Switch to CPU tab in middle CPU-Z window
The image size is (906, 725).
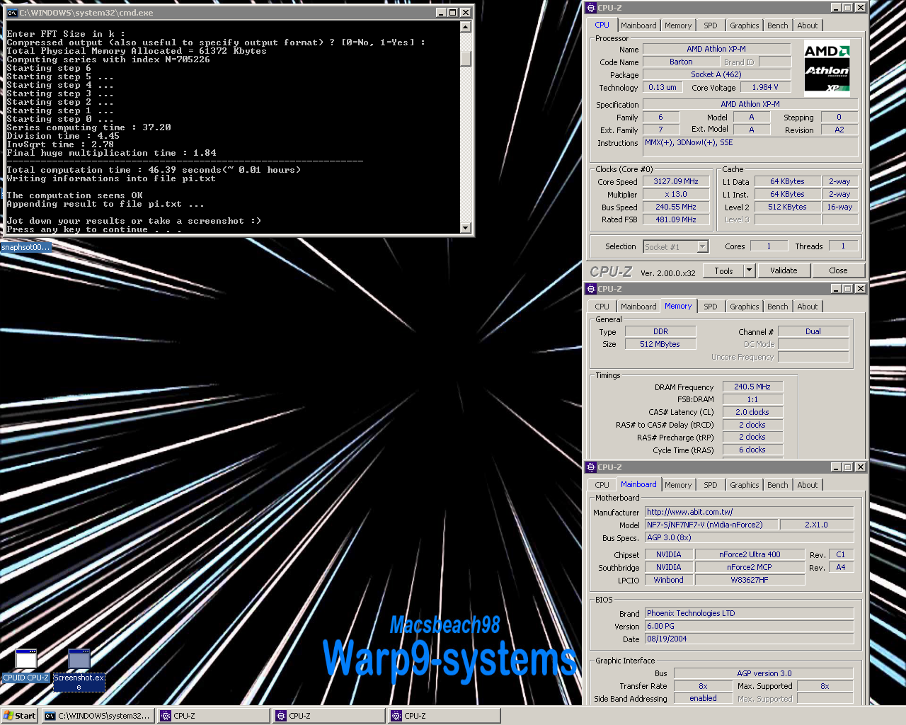click(602, 307)
